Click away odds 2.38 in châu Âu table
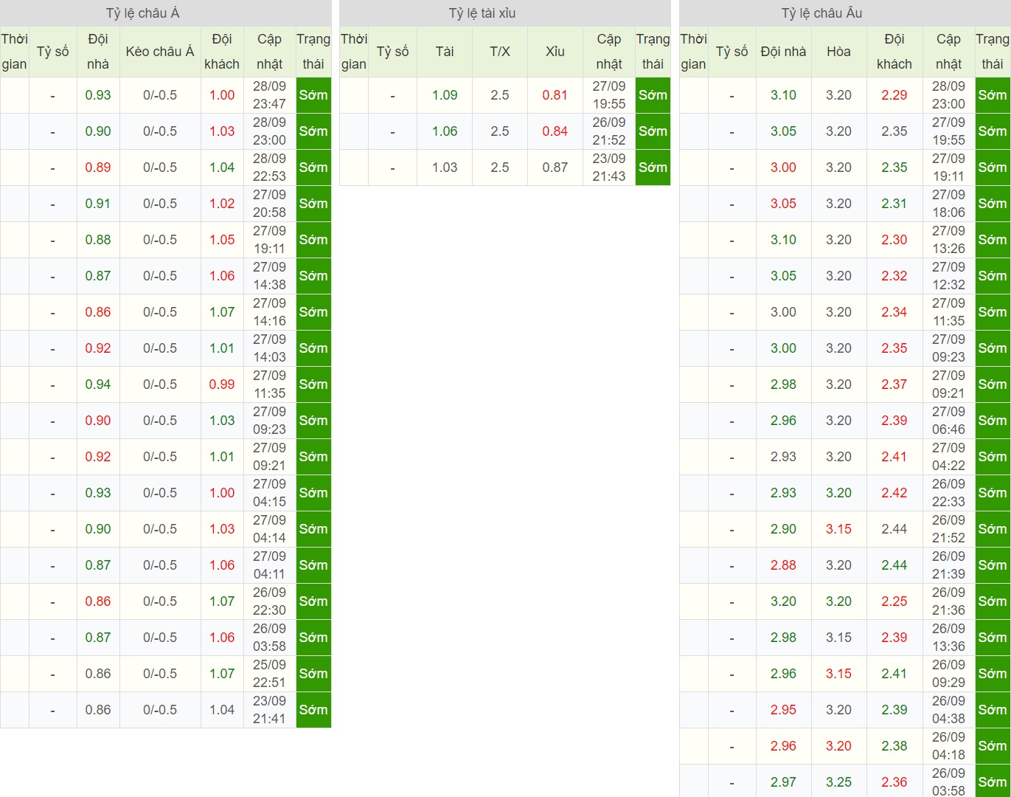This screenshot has height=797, width=1011. click(x=894, y=746)
